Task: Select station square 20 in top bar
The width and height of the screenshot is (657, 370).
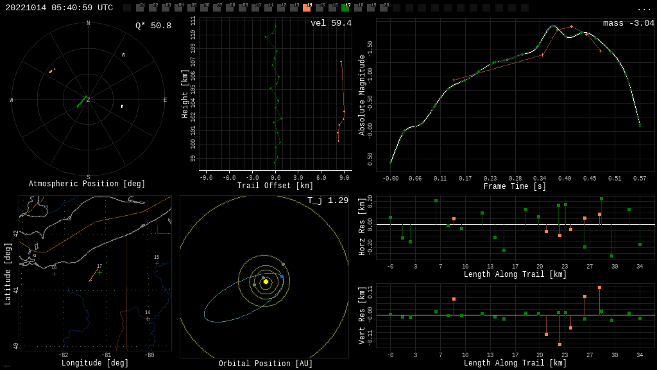Action: coord(384,8)
